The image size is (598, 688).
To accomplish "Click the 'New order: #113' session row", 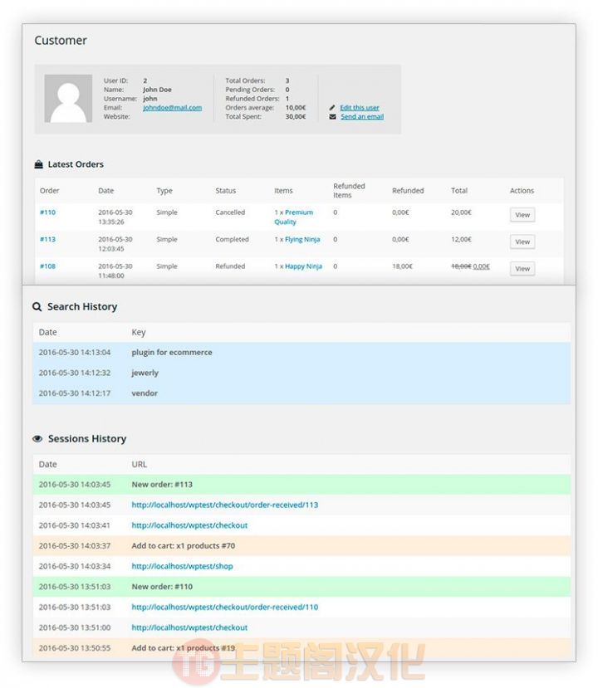I will (x=301, y=485).
